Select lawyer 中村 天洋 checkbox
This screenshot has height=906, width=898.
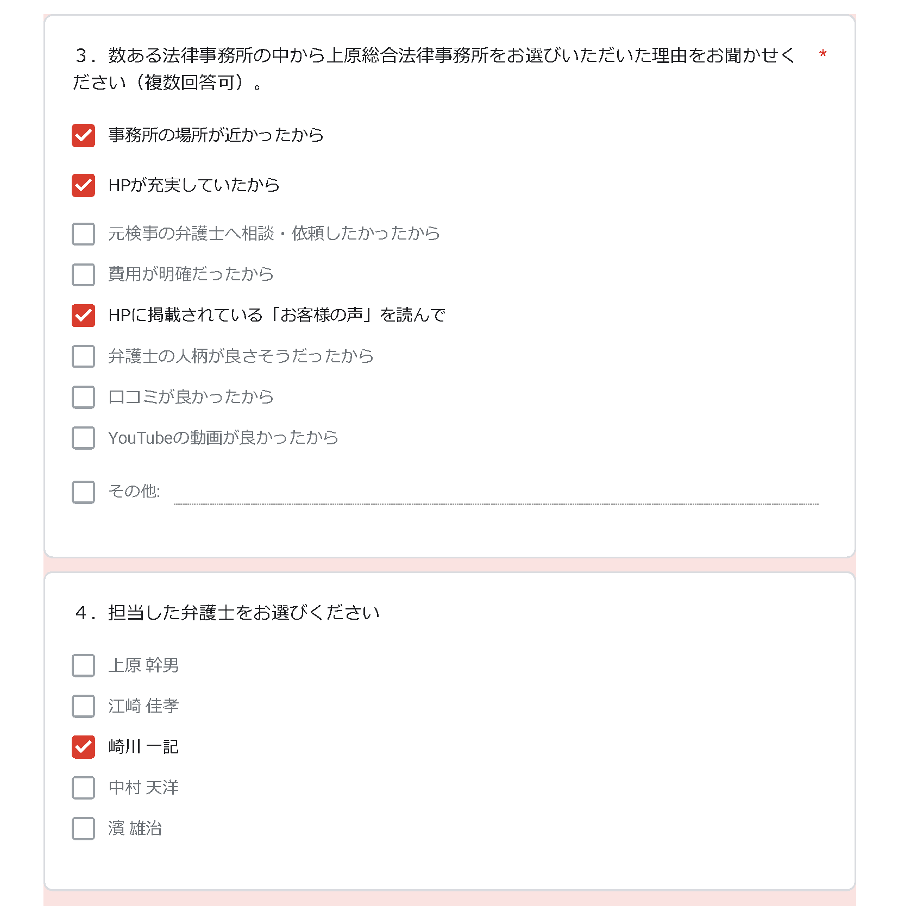coord(83,788)
